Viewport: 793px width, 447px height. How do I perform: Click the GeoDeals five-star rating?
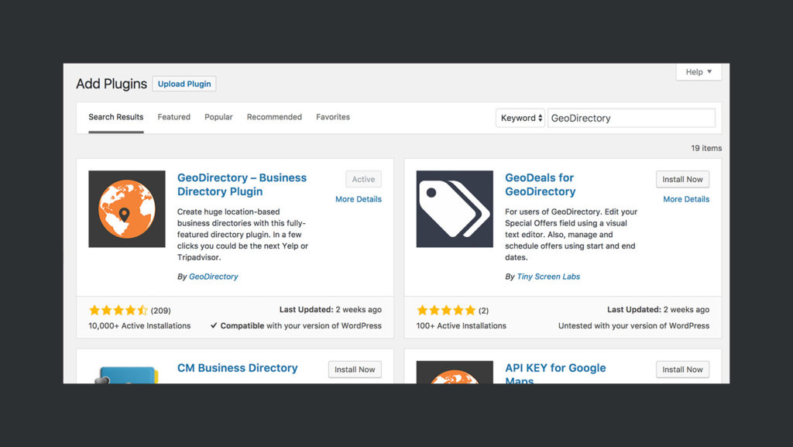click(x=446, y=309)
